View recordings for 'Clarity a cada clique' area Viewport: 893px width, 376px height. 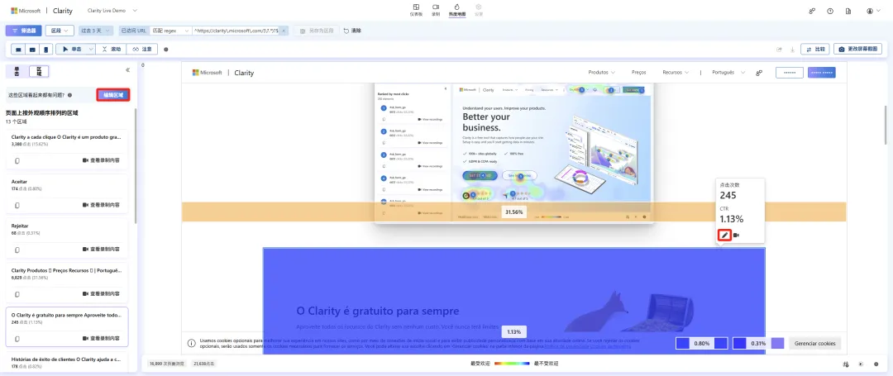pyautogui.click(x=102, y=161)
